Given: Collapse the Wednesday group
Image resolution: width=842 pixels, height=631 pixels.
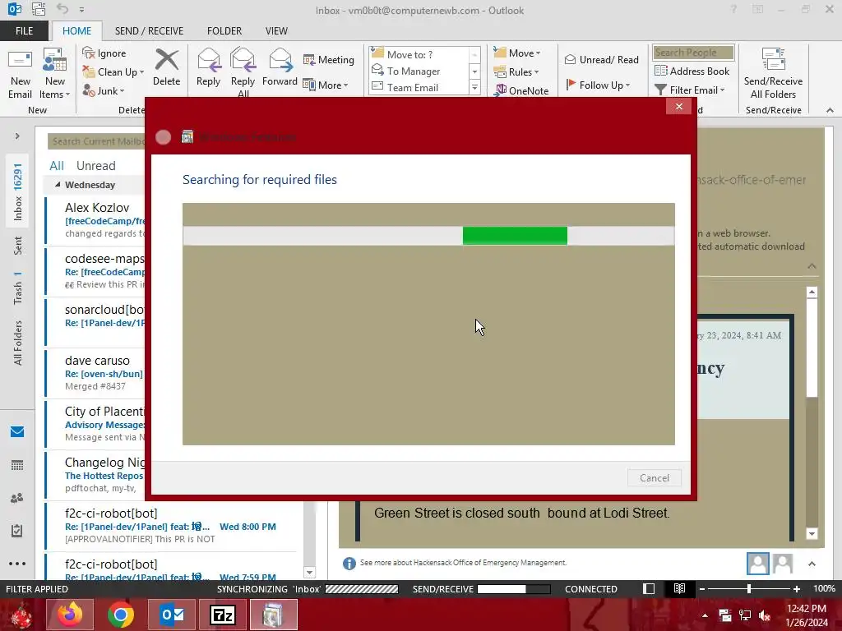Looking at the screenshot, I should (58, 185).
